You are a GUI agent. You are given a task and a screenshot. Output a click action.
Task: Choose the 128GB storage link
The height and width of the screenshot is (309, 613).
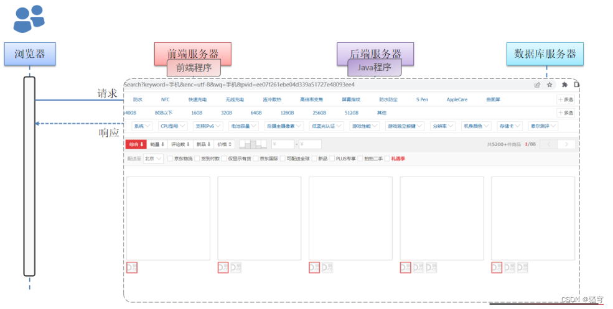click(287, 113)
